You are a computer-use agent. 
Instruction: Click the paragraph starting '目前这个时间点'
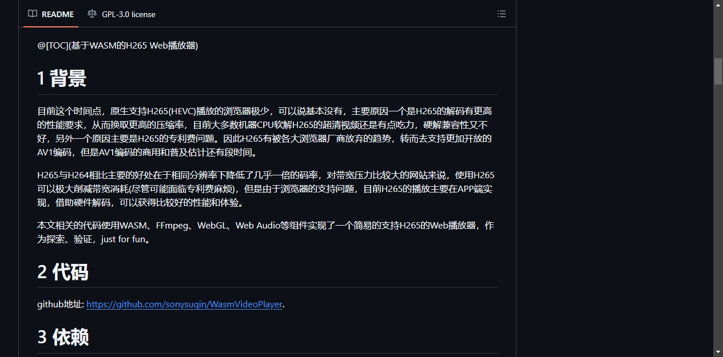(265, 132)
